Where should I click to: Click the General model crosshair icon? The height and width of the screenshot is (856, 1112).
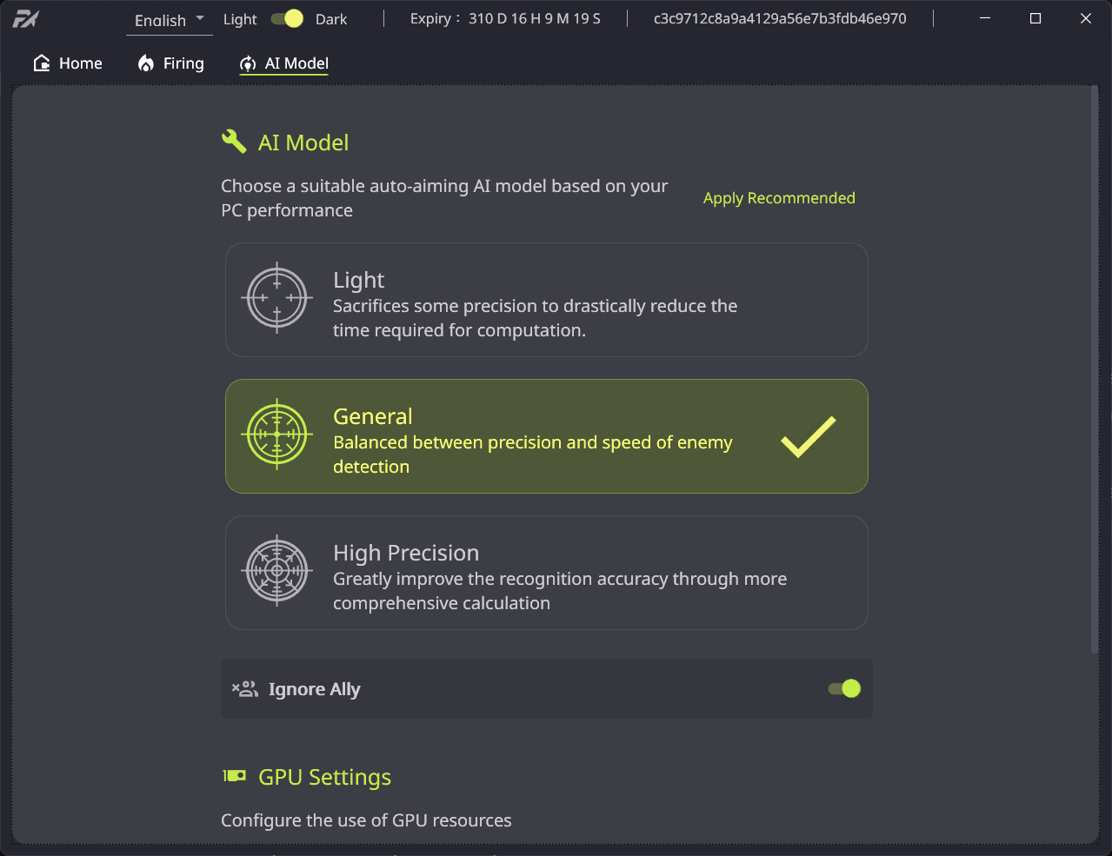point(277,435)
